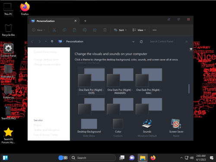Expand the address bar history chevron
Image resolution: width=216 pixels, height=162 pixels.
point(133,42)
